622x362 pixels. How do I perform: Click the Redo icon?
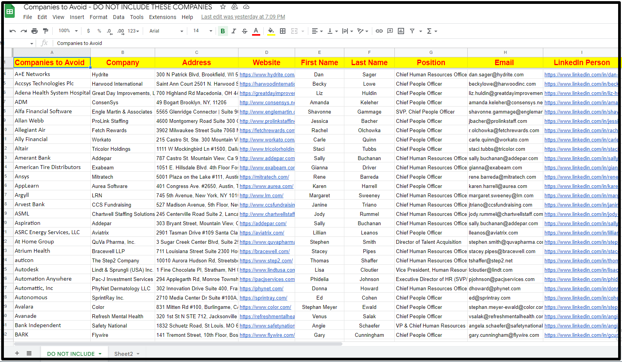24,31
